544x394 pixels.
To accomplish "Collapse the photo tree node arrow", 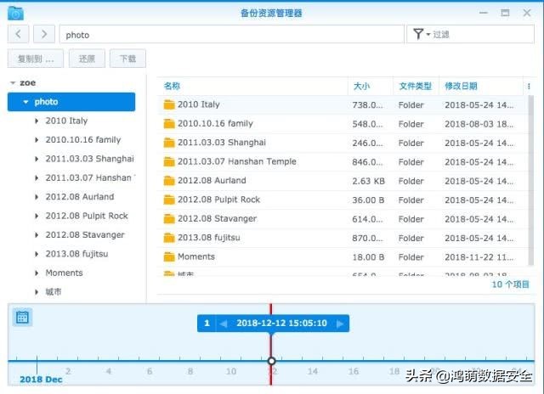I will (x=25, y=102).
